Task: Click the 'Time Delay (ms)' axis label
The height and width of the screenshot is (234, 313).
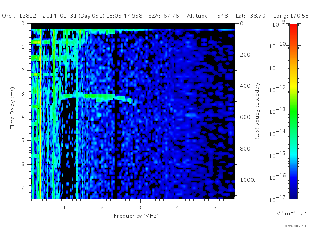Action: [x=13, y=108]
